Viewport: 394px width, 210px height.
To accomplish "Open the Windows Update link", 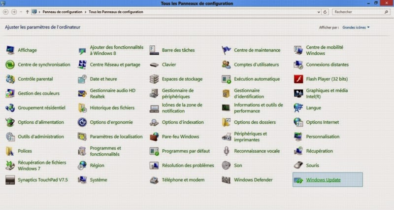I will [323, 180].
